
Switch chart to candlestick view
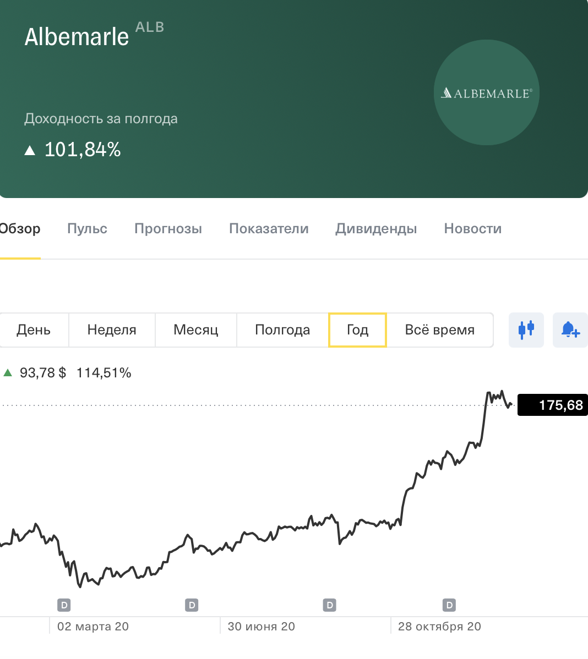click(526, 330)
